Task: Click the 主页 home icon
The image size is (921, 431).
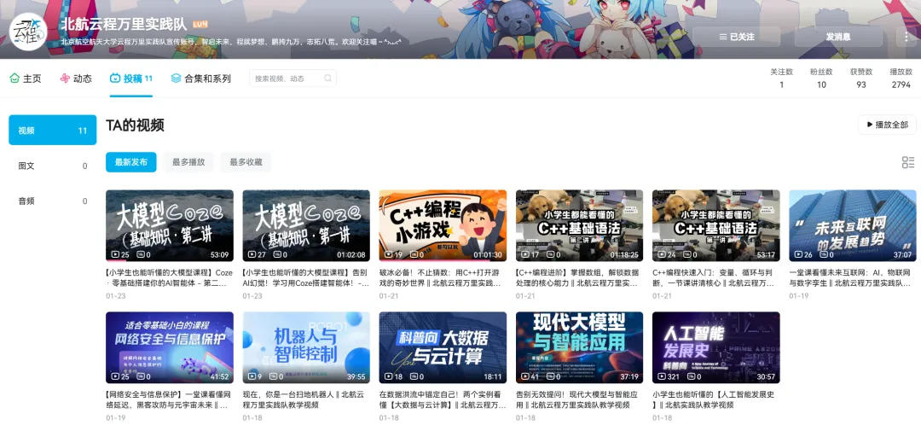Action: point(14,79)
